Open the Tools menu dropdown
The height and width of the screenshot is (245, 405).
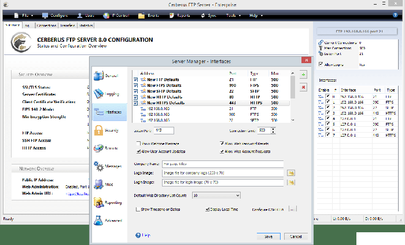point(234,16)
